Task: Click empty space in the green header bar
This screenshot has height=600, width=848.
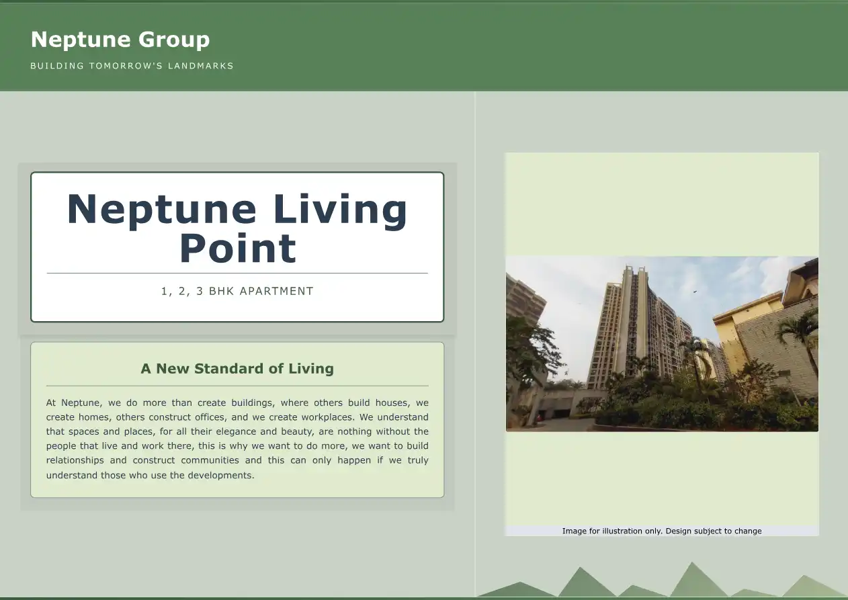Action: 538,47
